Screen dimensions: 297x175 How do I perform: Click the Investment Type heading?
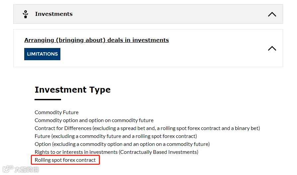[x=72, y=90]
